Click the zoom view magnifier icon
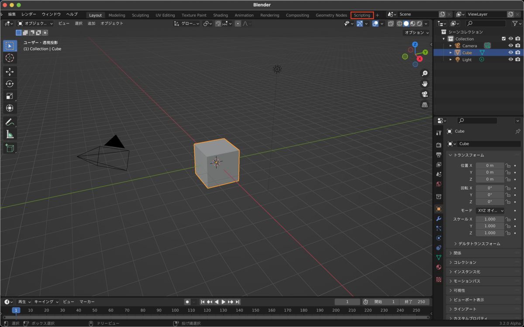This screenshot has width=524, height=327. [x=424, y=74]
